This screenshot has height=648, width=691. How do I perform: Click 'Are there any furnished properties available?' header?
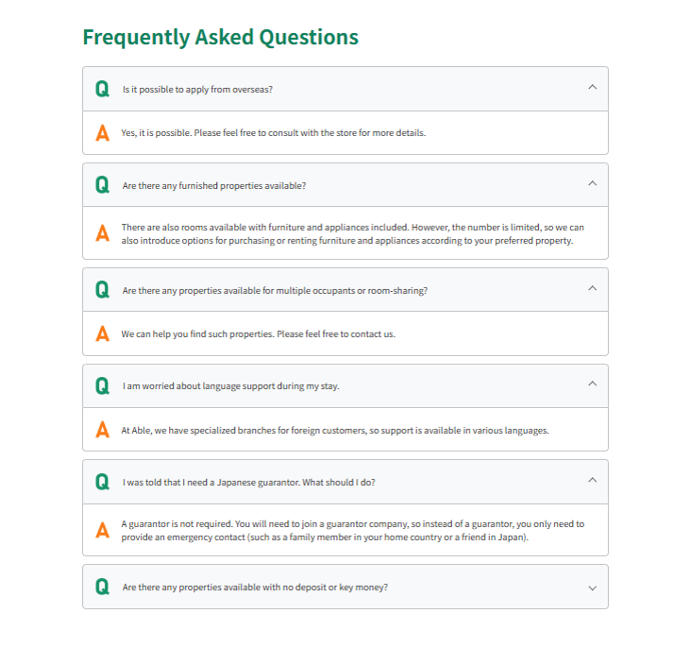213,186
